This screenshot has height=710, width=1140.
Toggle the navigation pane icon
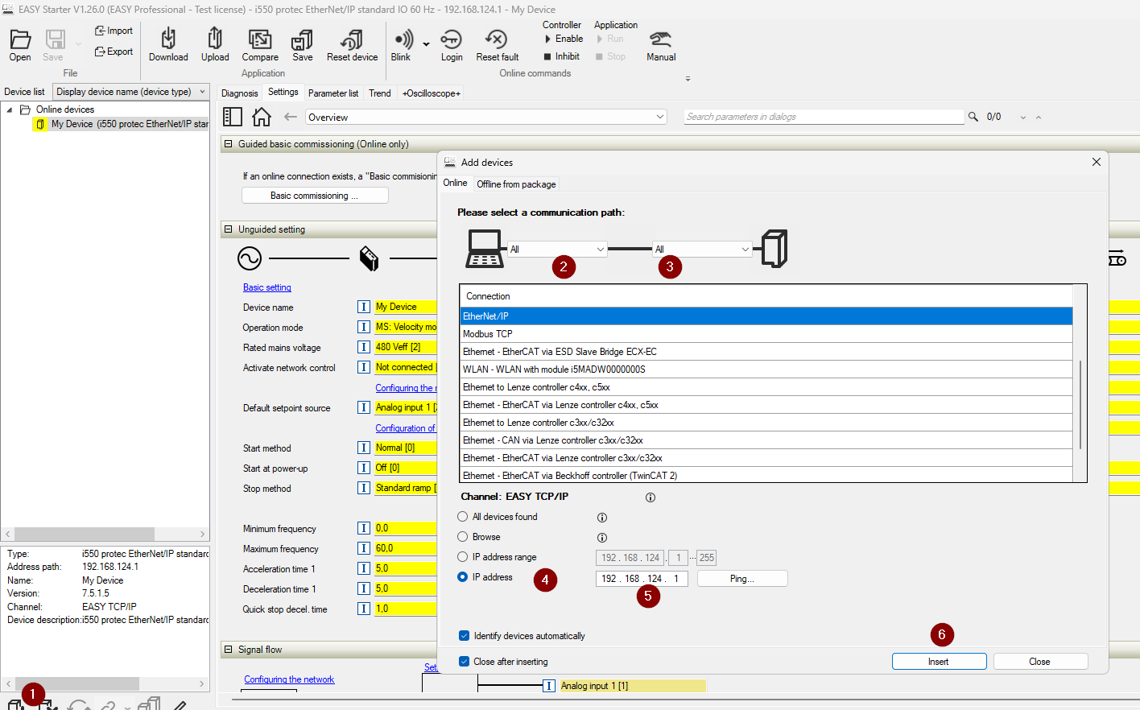(x=233, y=117)
